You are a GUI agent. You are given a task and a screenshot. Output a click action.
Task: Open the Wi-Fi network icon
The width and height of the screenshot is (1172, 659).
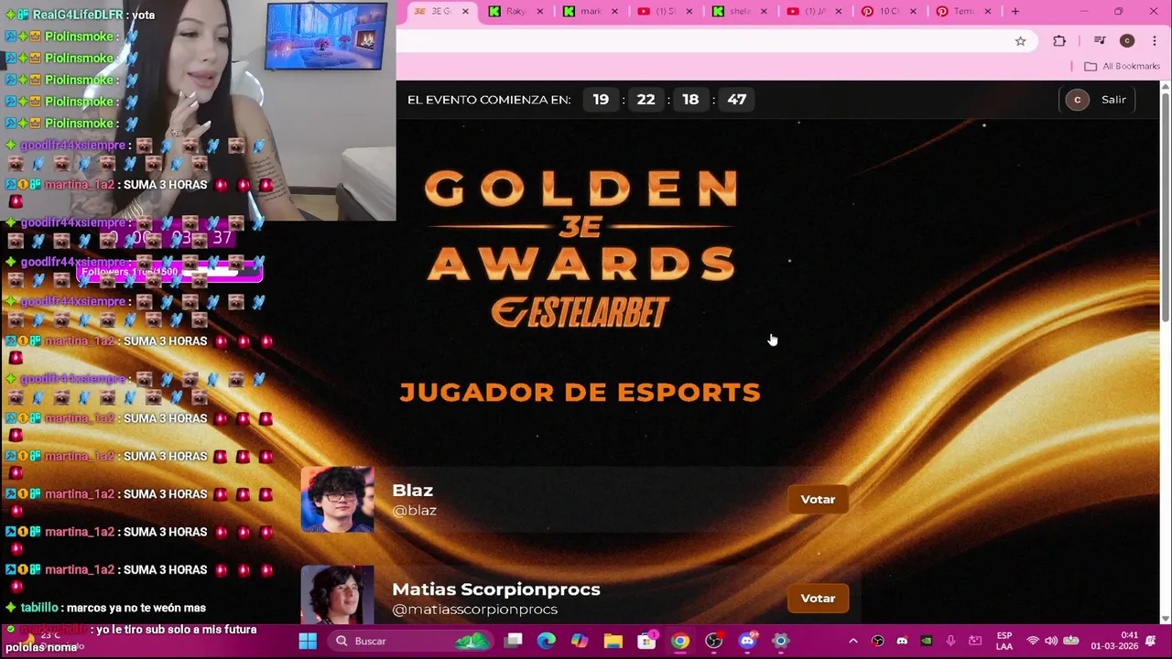pos(1033,641)
